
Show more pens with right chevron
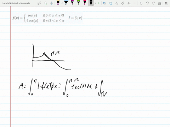click(x=95, y=3)
